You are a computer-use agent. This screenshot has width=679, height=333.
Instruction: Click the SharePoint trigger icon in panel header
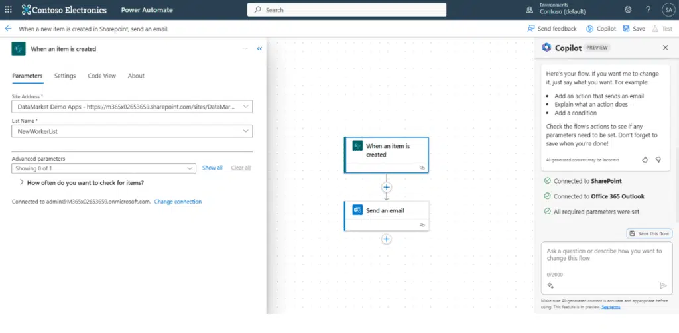point(19,49)
